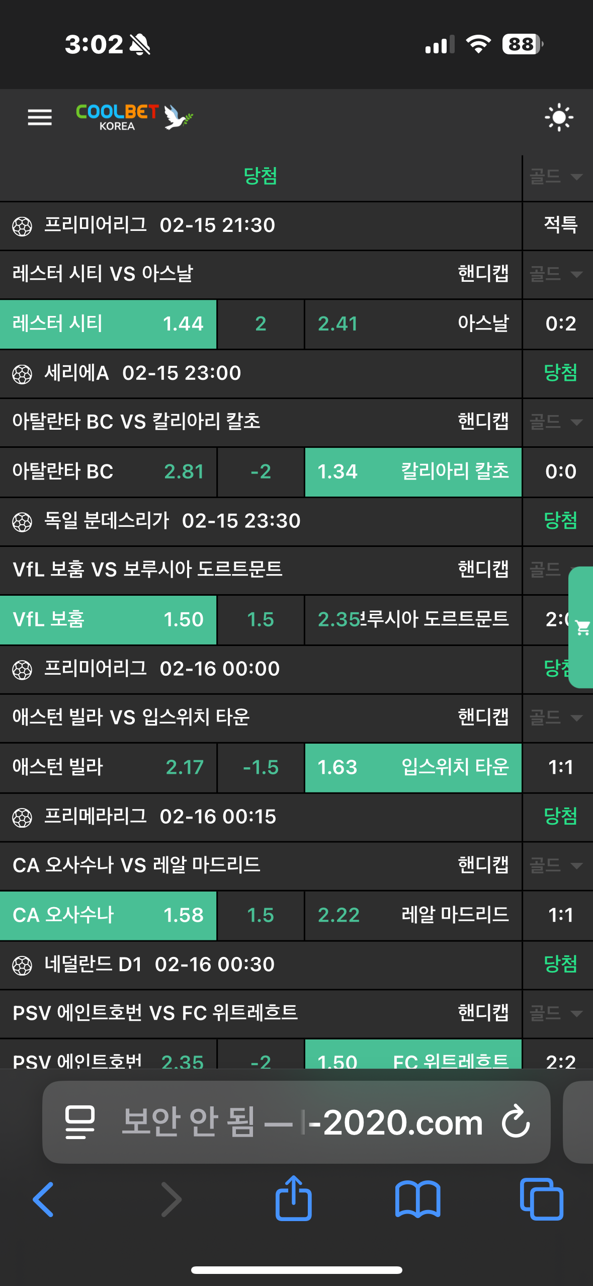The height and width of the screenshot is (1286, 593).
Task: Select 칼리아리 칼초 1.34 odds
Action: click(413, 471)
